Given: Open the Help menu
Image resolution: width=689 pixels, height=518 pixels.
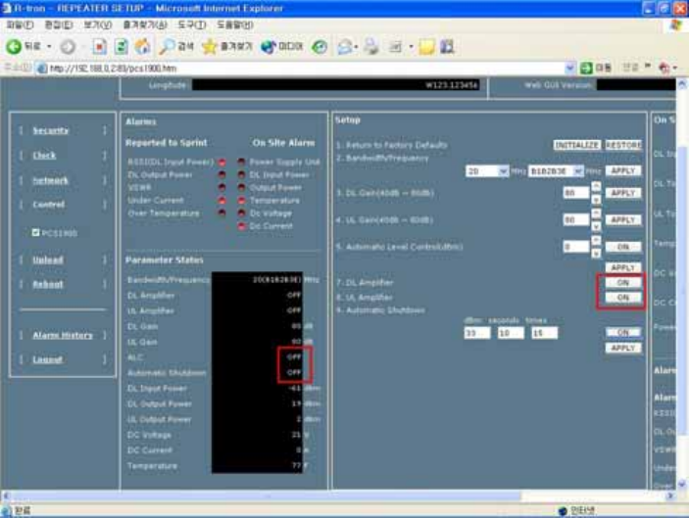Looking at the screenshot, I should (235, 25).
